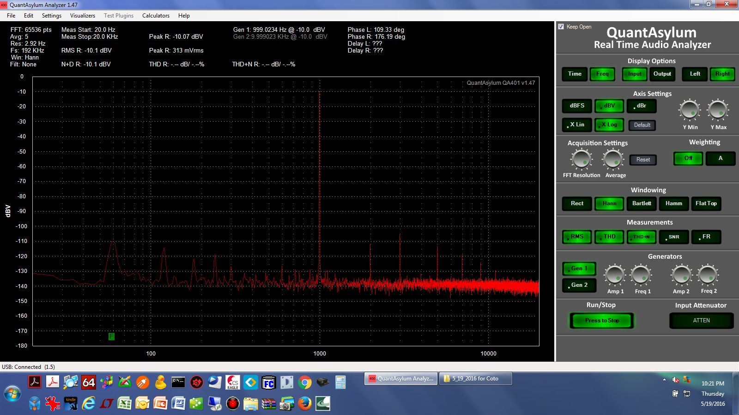Screen dimensions: 739x415
Task: Click the Average knob
Action: [x=613, y=160]
